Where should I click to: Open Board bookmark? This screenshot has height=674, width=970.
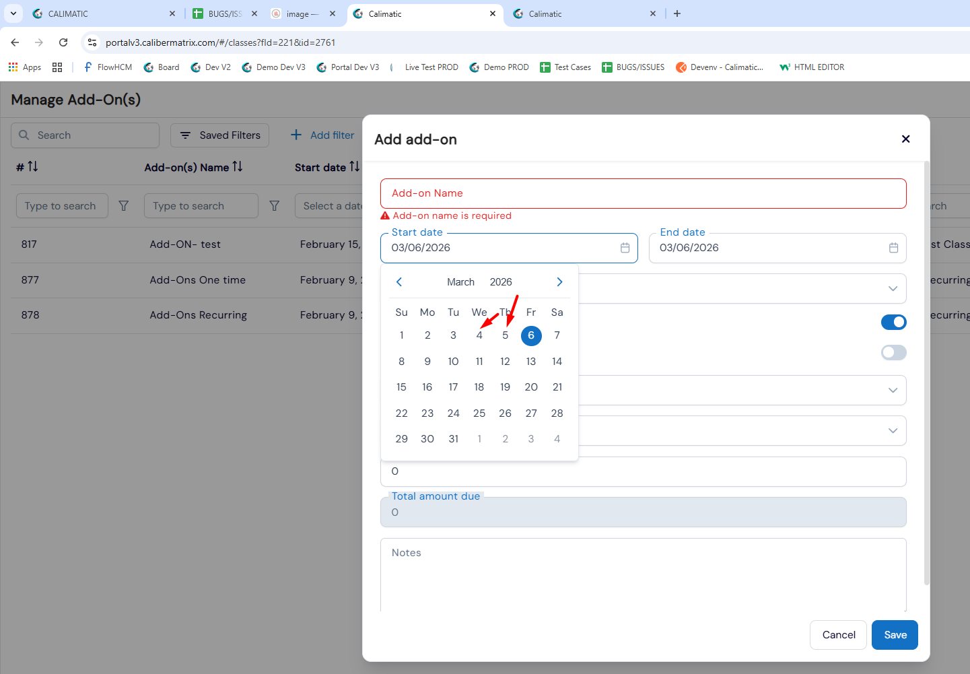[162, 67]
